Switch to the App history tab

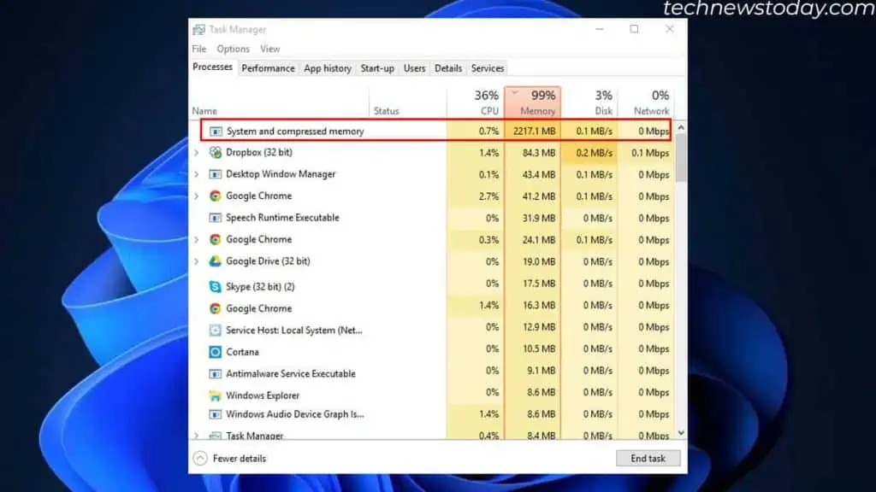(328, 68)
